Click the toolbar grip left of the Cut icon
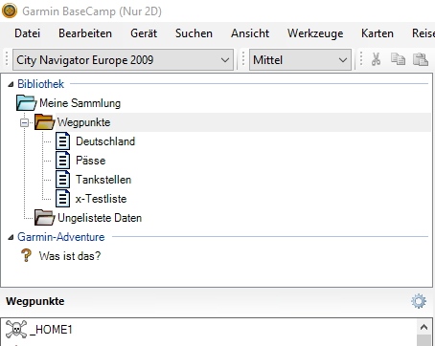The height and width of the screenshot is (346, 435). 361,59
